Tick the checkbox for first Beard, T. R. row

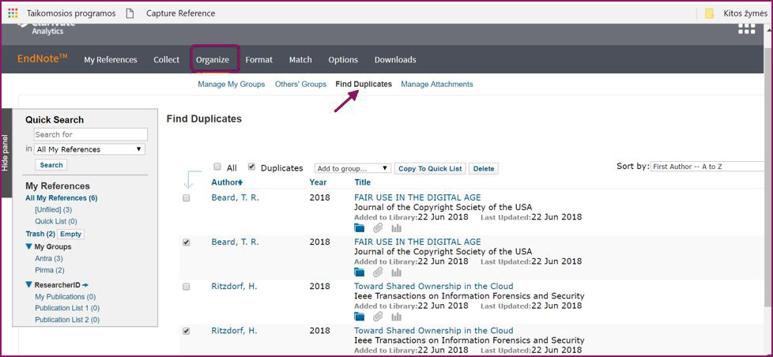pos(187,198)
